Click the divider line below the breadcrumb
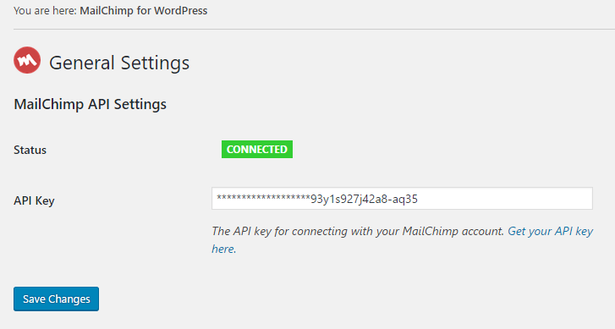The image size is (615, 329). pyautogui.click(x=314, y=29)
